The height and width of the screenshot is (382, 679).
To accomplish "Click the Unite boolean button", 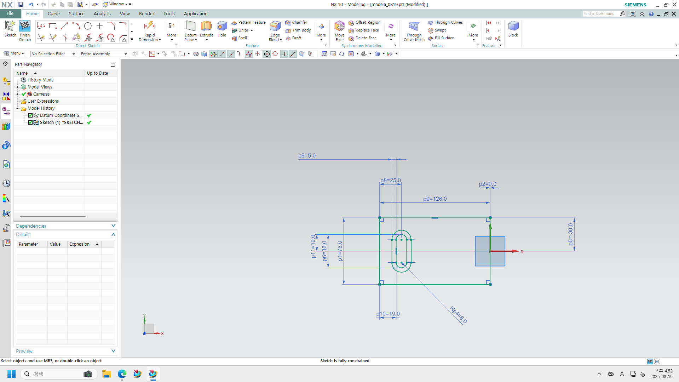I will click(x=242, y=30).
